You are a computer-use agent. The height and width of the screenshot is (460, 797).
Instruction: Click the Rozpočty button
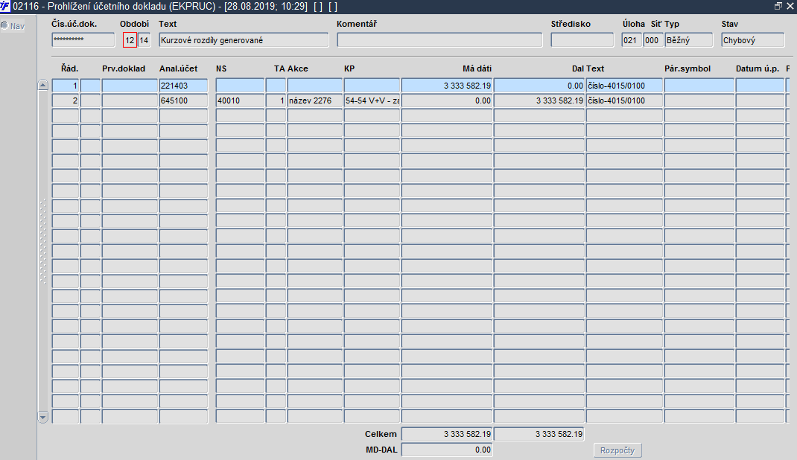click(x=617, y=450)
